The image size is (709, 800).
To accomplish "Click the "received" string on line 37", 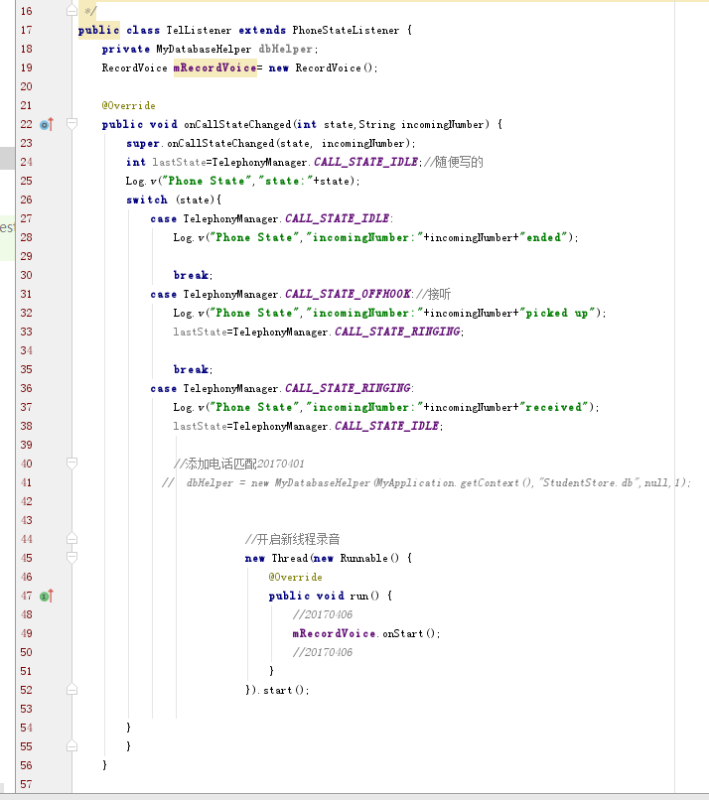I will click(x=554, y=408).
